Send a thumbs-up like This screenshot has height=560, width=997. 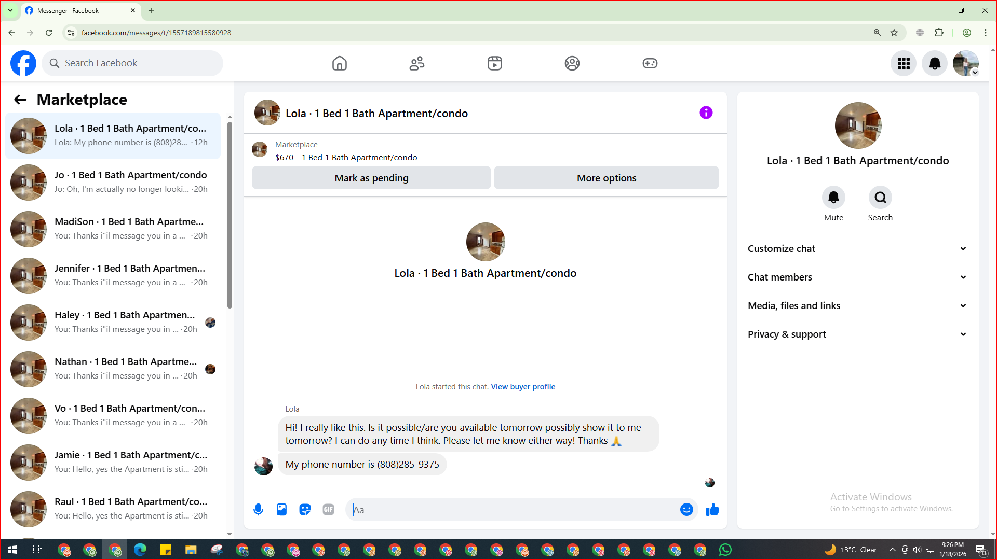(712, 510)
